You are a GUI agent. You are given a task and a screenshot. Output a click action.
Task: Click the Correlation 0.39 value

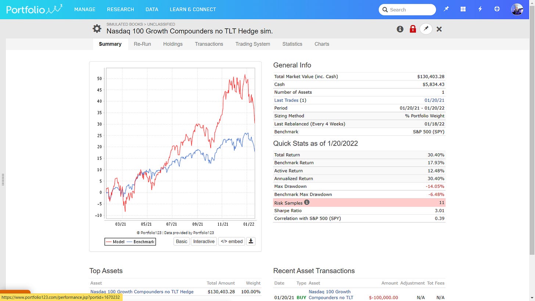point(440,218)
